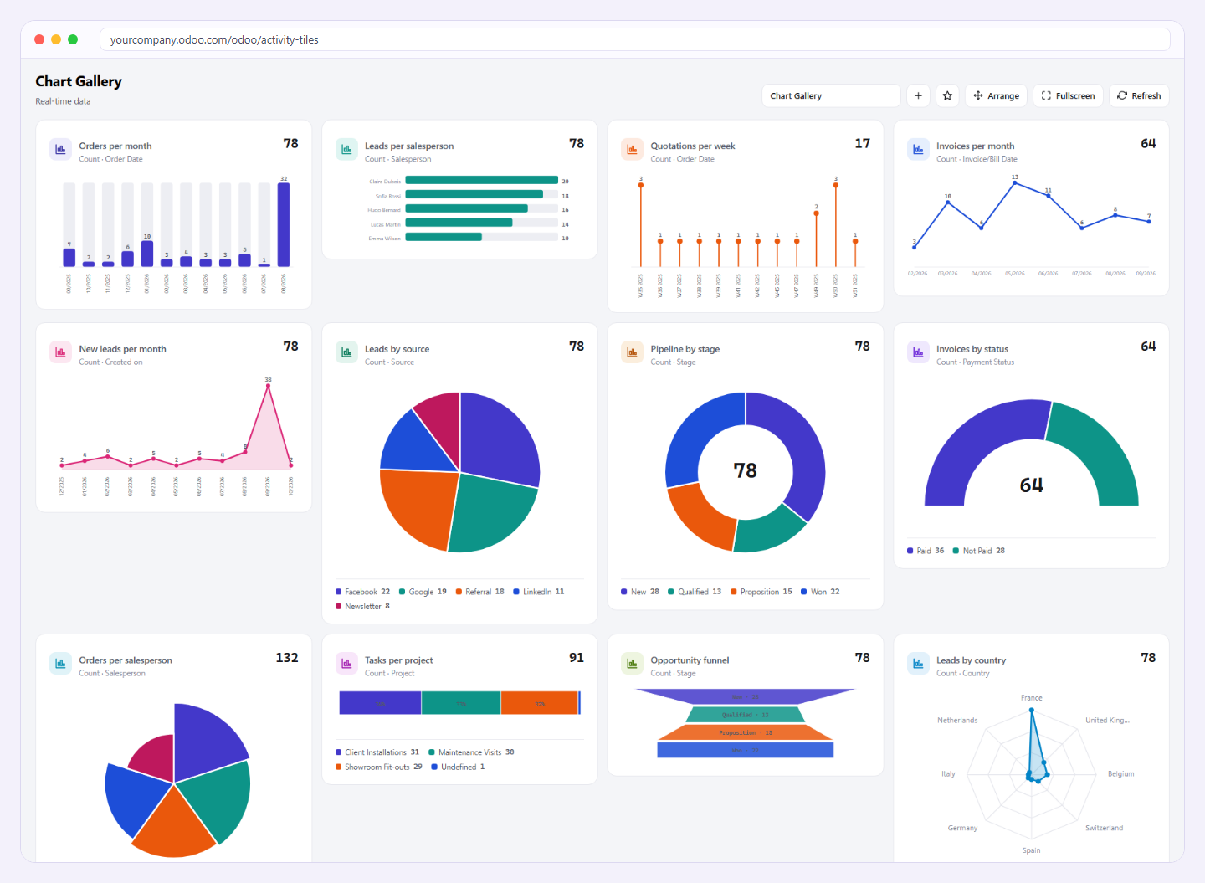Viewport: 1205px width, 883px height.
Task: Enter Fullscreen mode
Action: 1069,95
